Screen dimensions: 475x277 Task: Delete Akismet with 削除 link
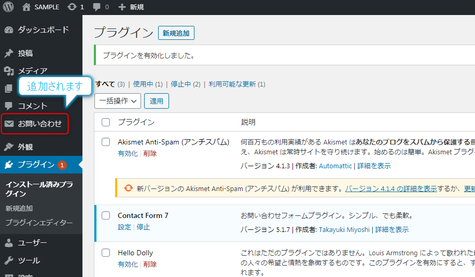point(150,154)
